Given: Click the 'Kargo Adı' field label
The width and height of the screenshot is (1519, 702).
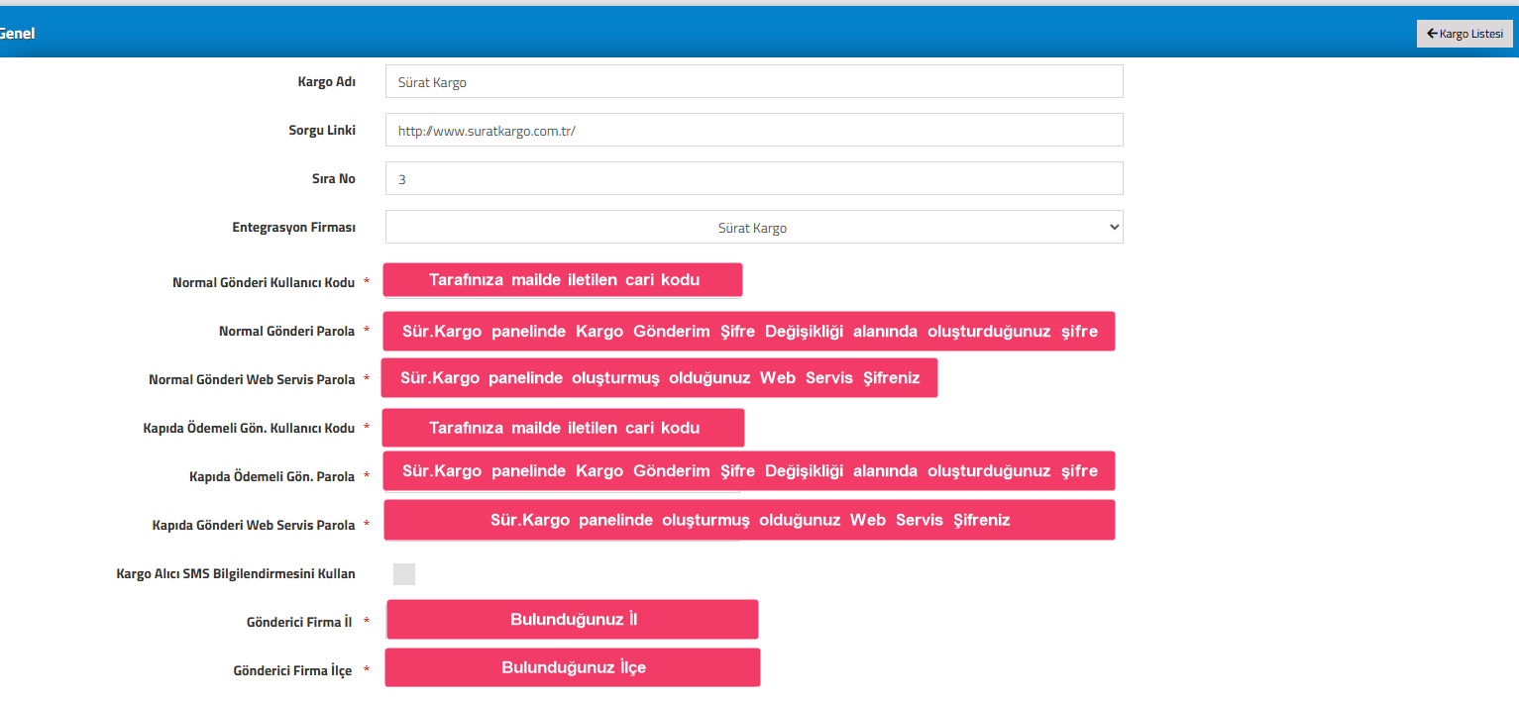Looking at the screenshot, I should pyautogui.click(x=326, y=82).
